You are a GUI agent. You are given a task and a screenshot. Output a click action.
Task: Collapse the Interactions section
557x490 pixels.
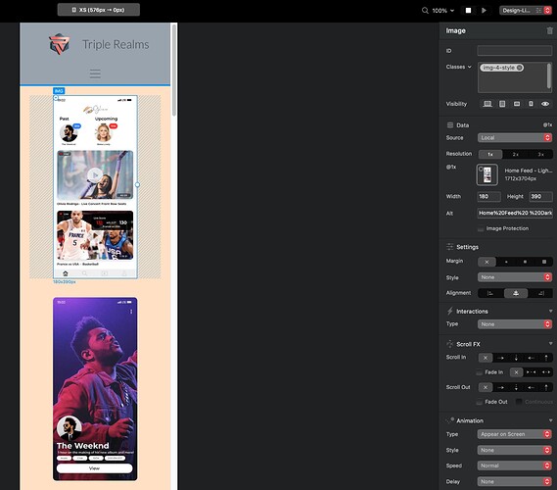tap(550, 311)
